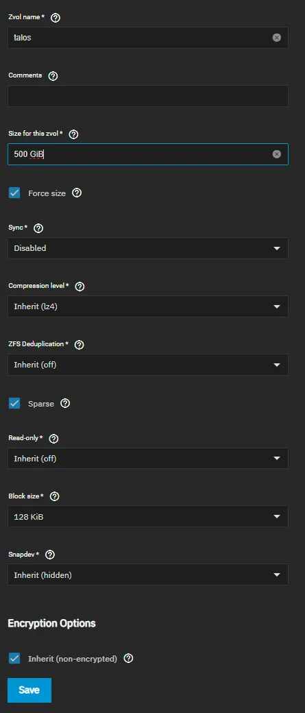Focus the empty Comments input field
Screen dimensions: 305x713
coord(148,96)
